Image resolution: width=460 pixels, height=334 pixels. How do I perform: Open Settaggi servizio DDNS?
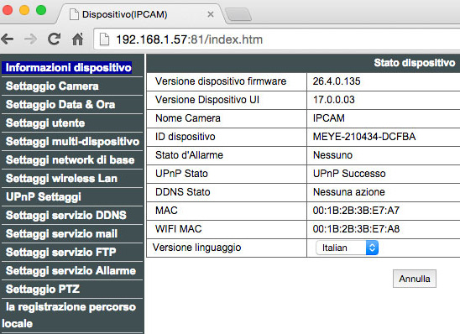66,216
